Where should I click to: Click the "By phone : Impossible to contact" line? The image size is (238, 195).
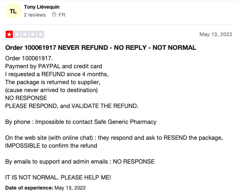click(81, 122)
